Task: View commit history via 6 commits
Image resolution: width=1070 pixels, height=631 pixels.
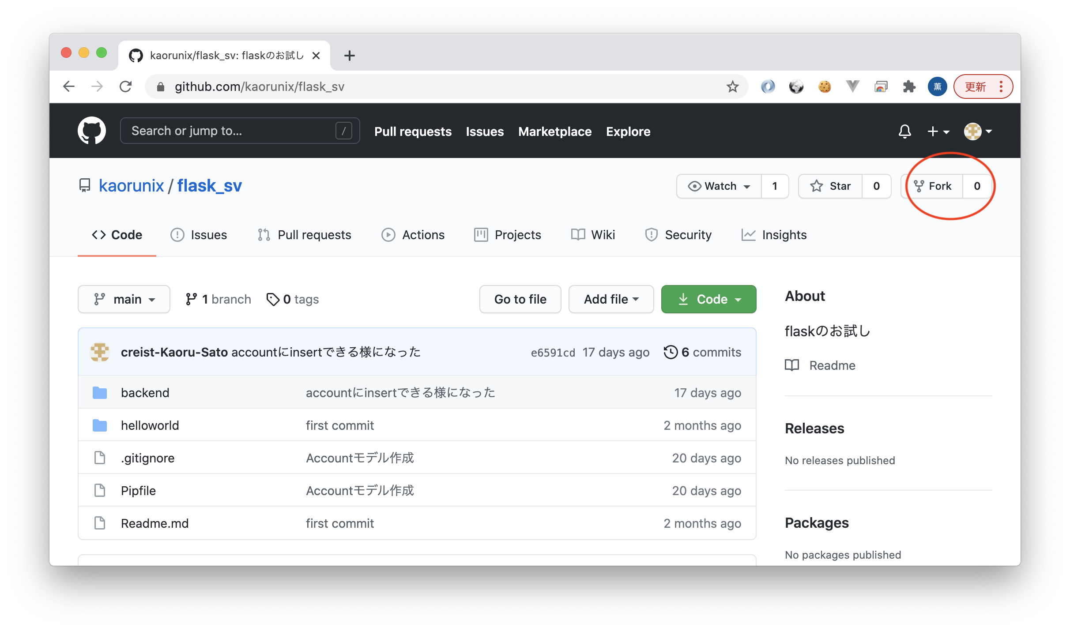Action: click(x=703, y=352)
